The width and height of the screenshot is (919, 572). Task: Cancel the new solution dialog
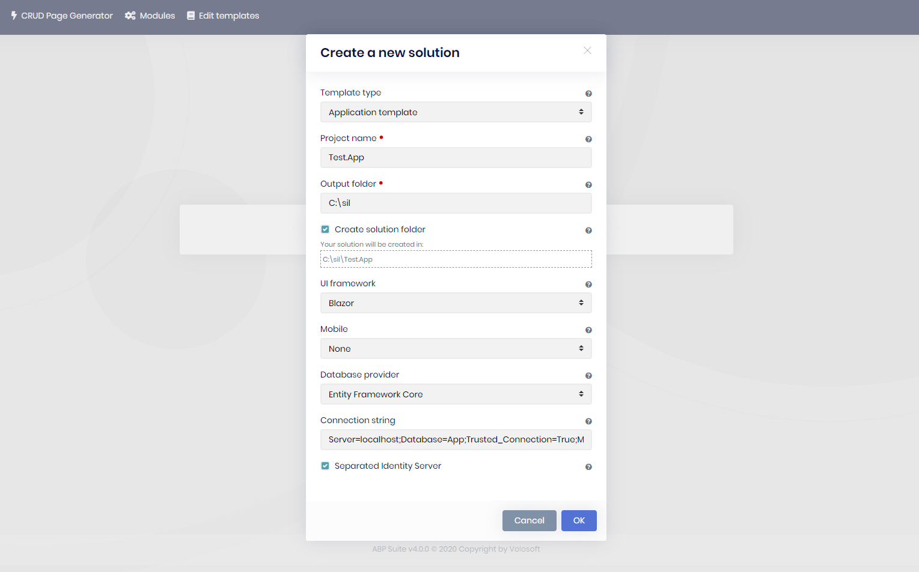click(x=529, y=520)
